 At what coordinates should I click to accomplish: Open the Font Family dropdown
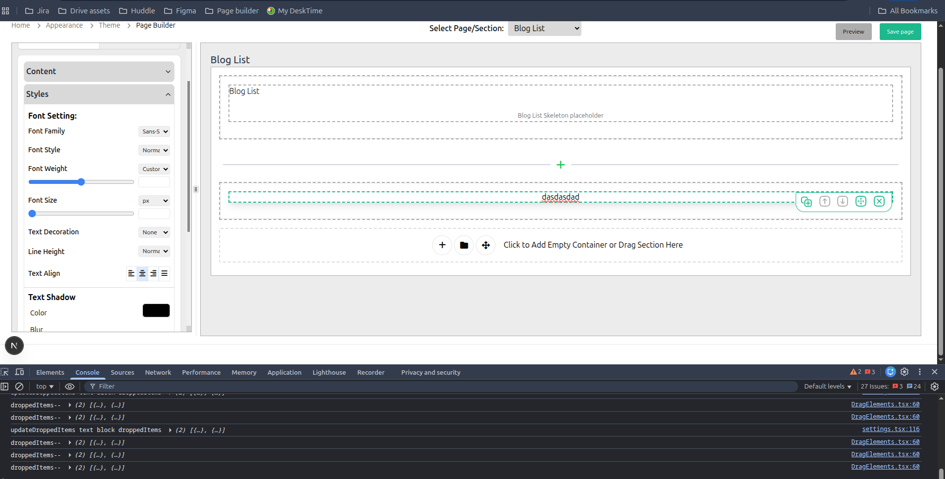coord(154,131)
